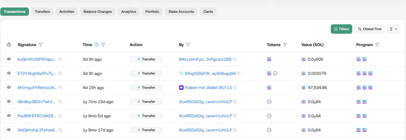Preview transaction 2ktDjHnAqL2FphssE with eye icon

tap(9, 130)
